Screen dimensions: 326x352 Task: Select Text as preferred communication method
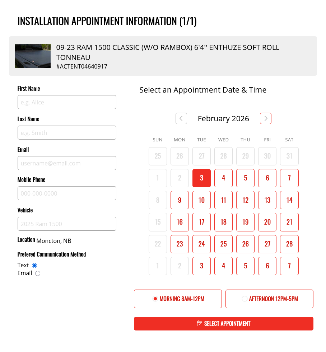click(x=34, y=266)
